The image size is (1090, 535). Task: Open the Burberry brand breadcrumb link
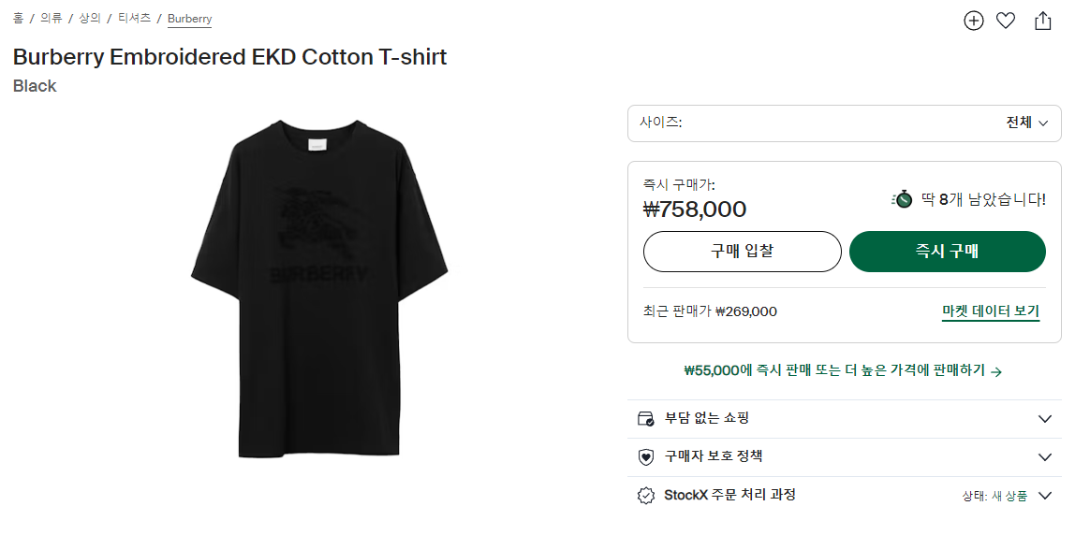click(189, 19)
